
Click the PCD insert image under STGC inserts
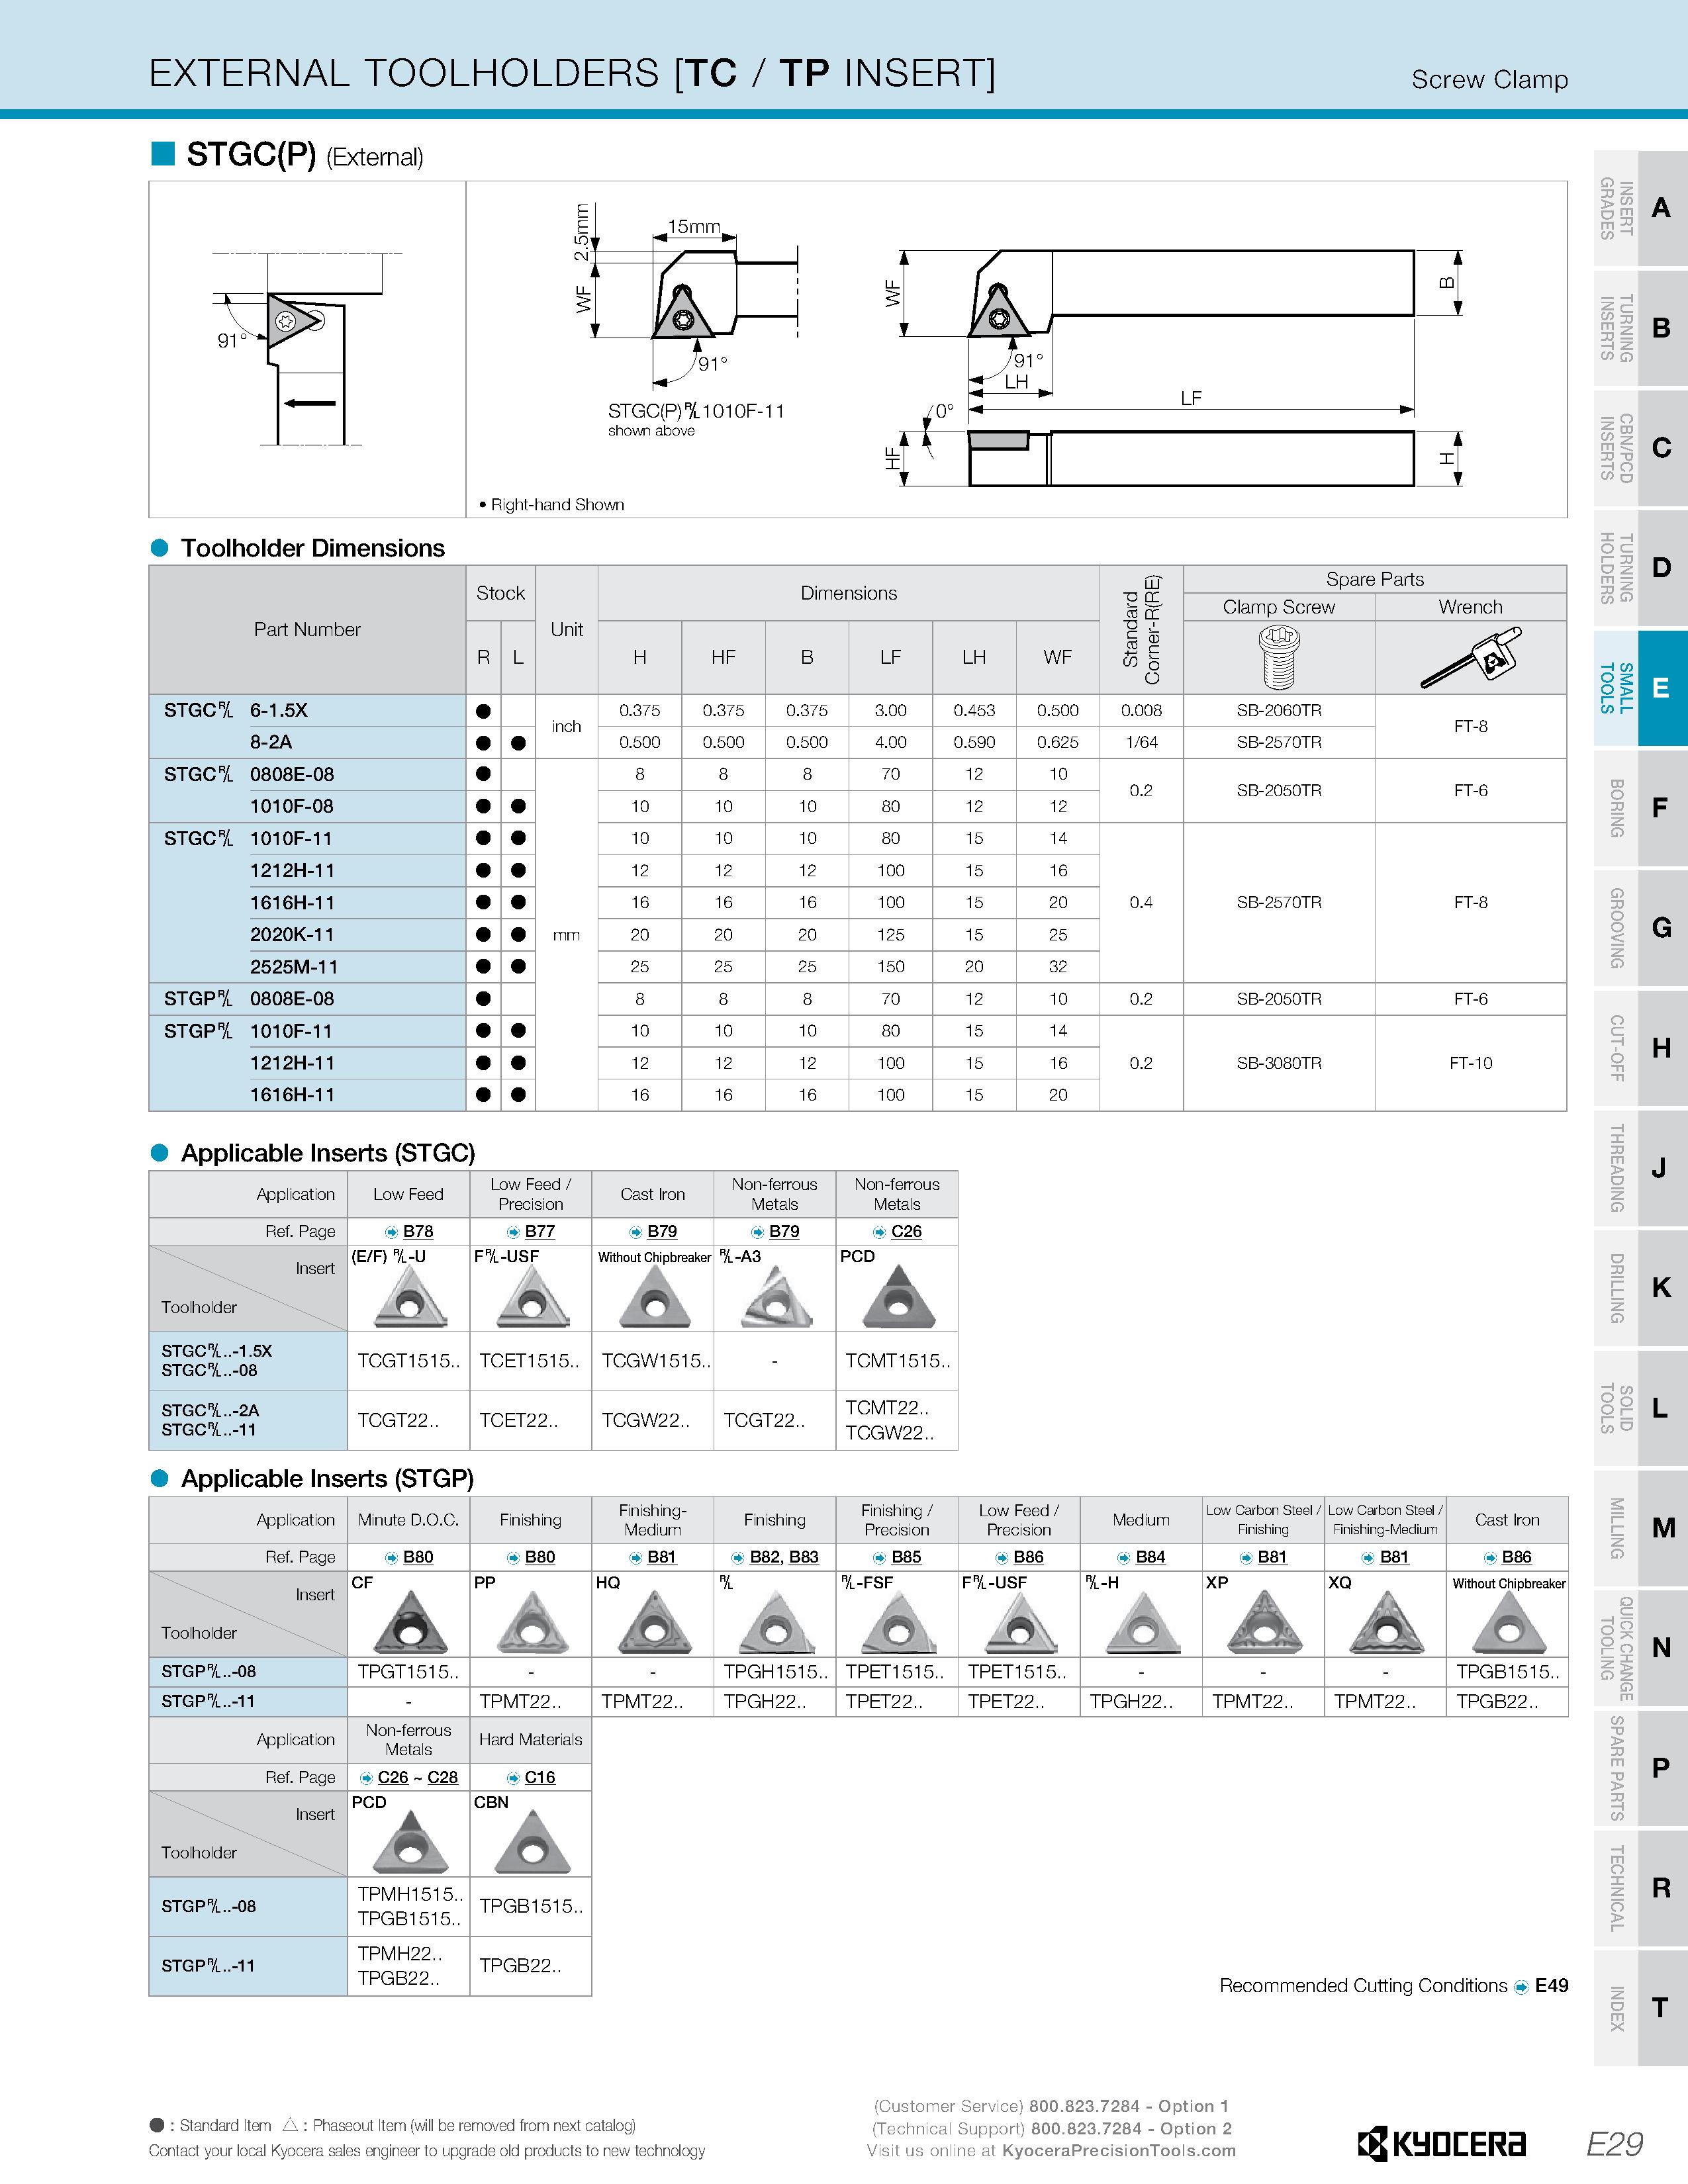(x=898, y=1297)
